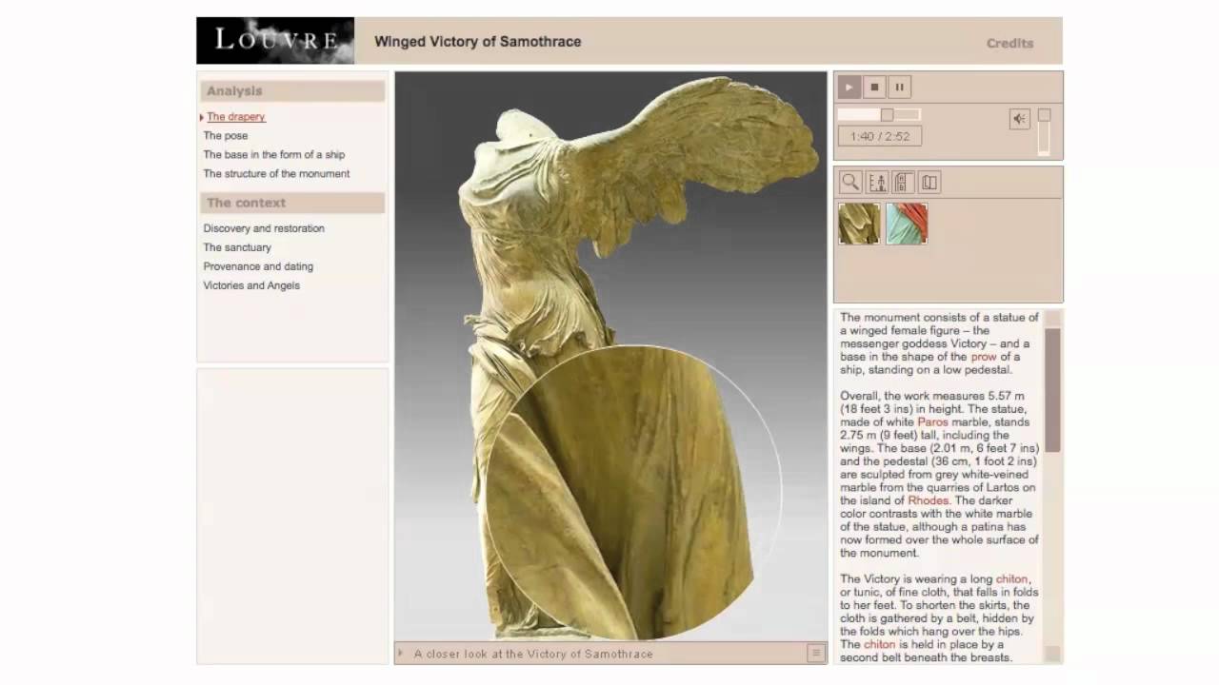1219x685 pixels.
Task: Open the Credits link
Action: 1009,43
